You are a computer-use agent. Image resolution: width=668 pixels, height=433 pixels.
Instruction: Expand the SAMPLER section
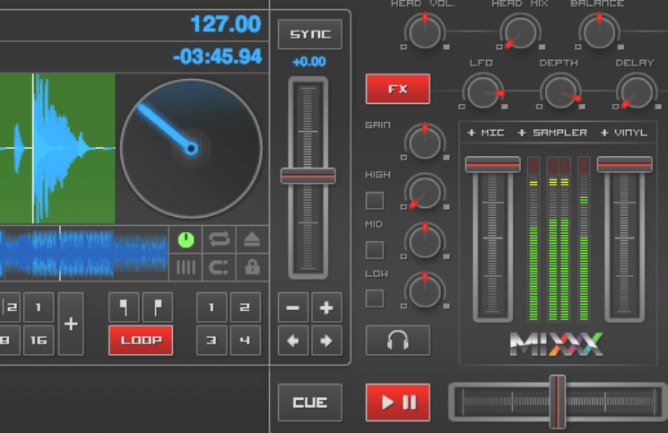coord(552,133)
